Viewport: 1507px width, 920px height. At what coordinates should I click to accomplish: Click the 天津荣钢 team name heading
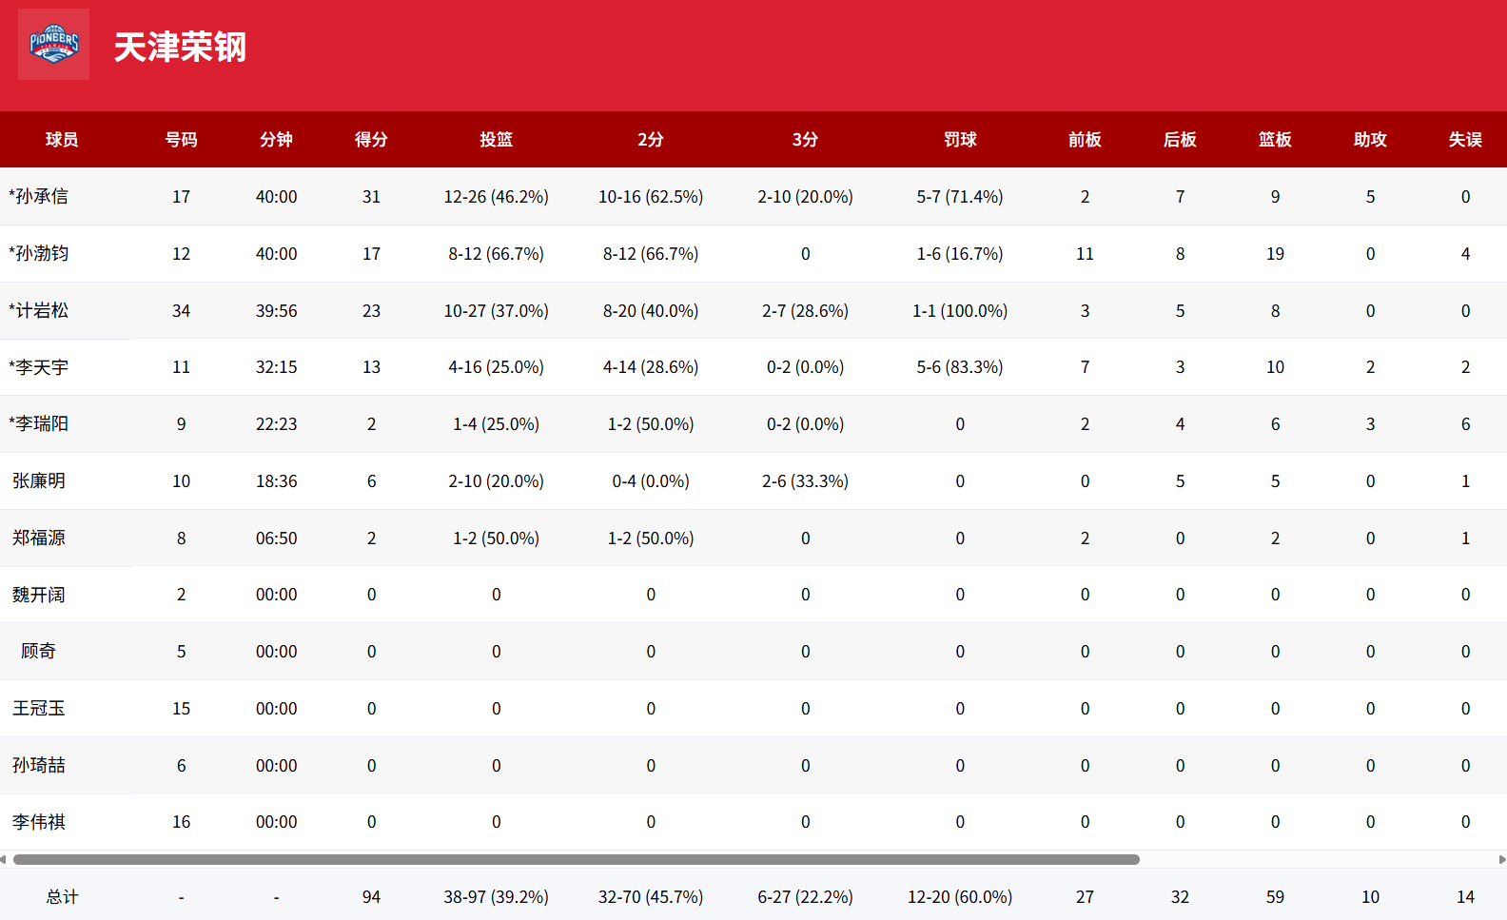[x=180, y=47]
